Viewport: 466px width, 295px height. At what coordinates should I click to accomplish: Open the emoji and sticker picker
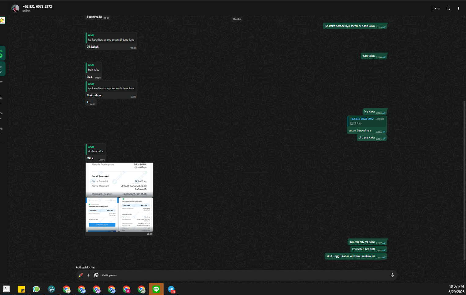96,275
